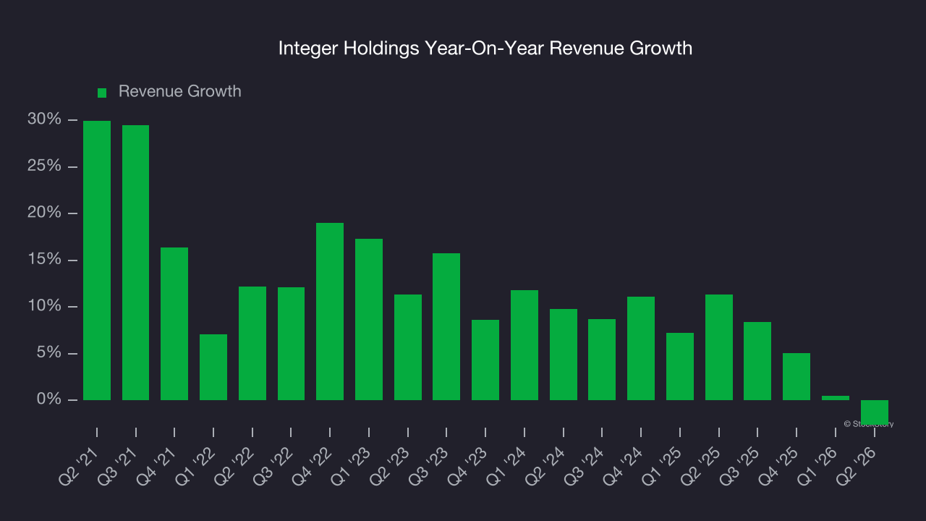Click the '20%' y-axis label

coord(45,213)
